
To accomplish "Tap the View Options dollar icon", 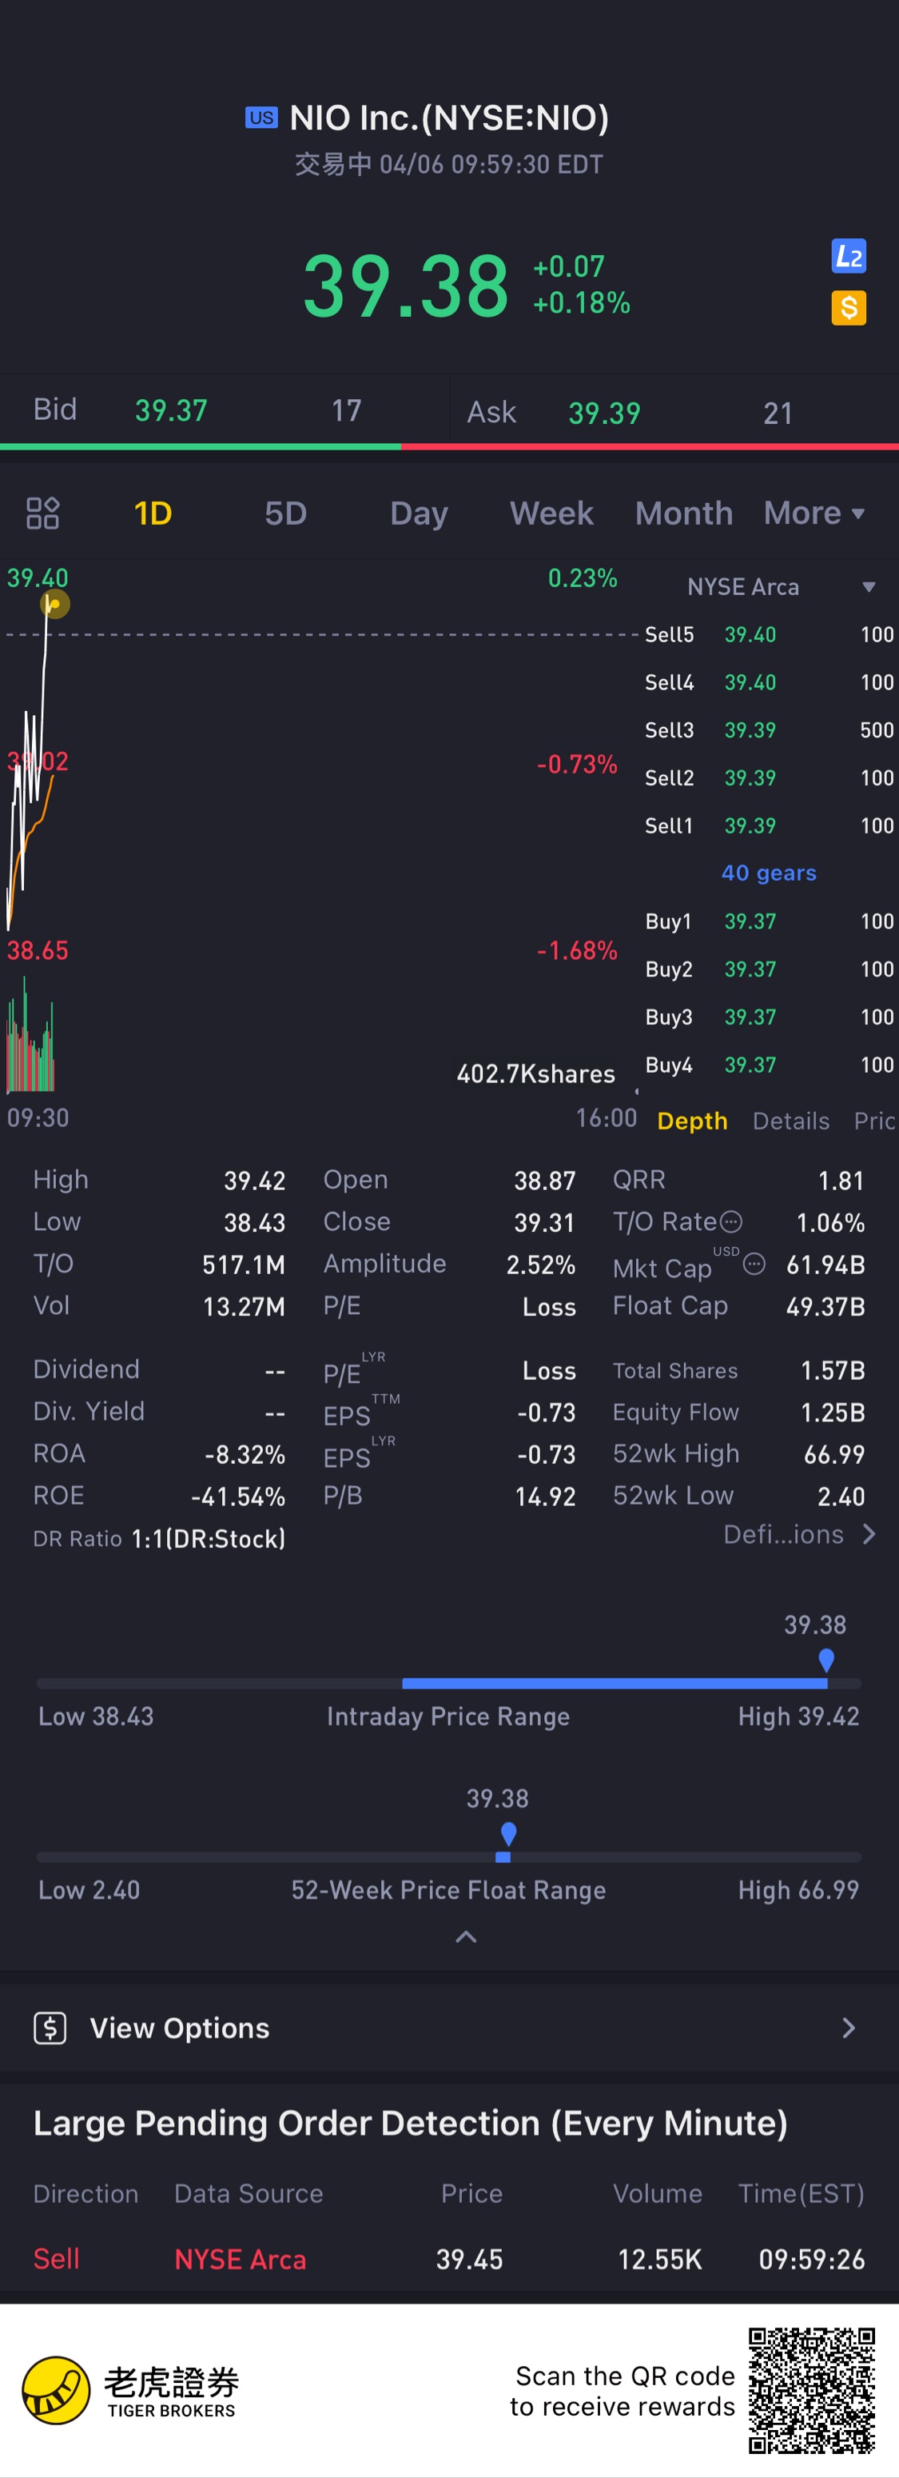I will tap(50, 2028).
